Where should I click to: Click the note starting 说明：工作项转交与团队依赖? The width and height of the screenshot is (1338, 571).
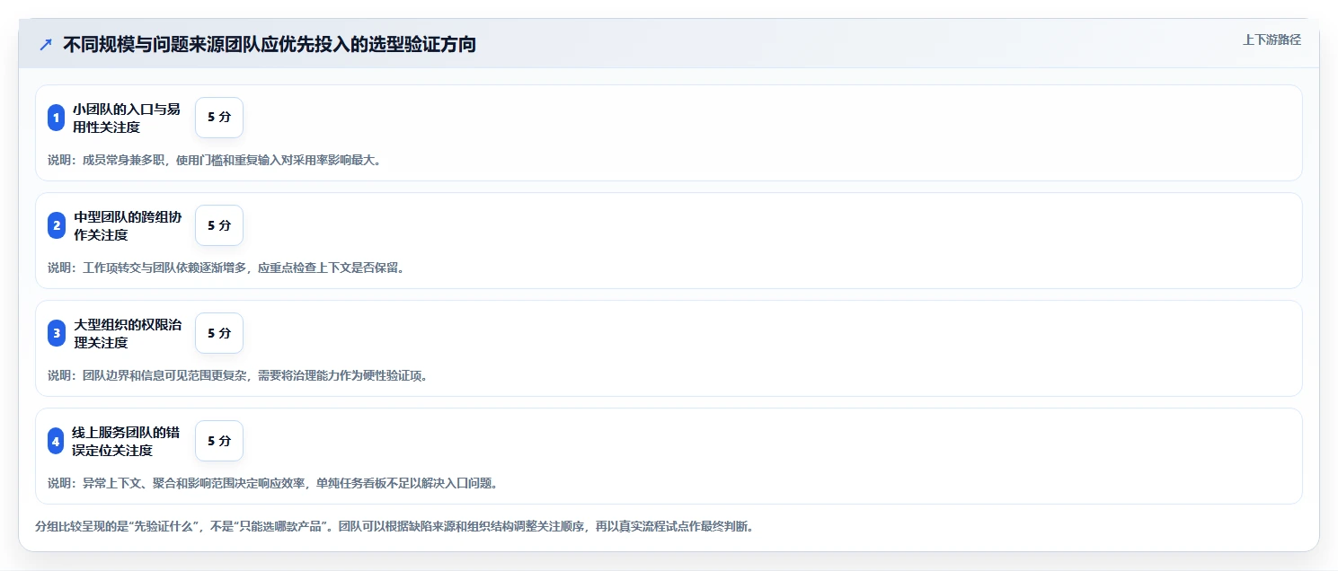click(226, 268)
